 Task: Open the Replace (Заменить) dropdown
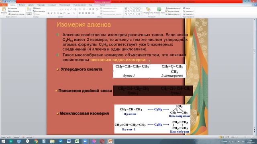188,11
